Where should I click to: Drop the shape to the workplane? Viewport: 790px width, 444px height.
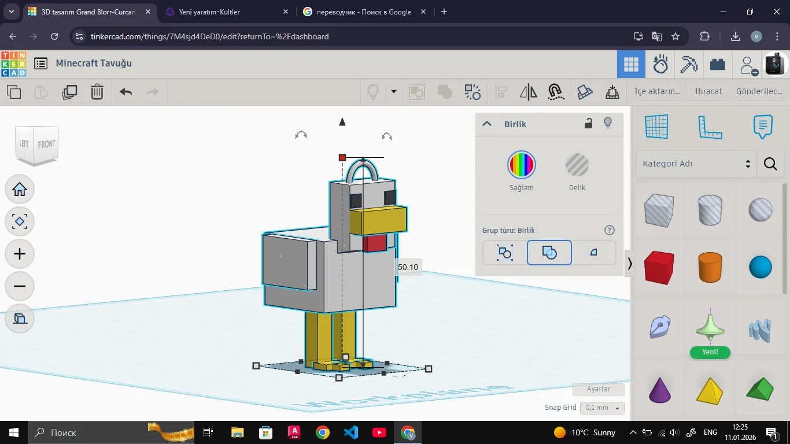(x=612, y=92)
